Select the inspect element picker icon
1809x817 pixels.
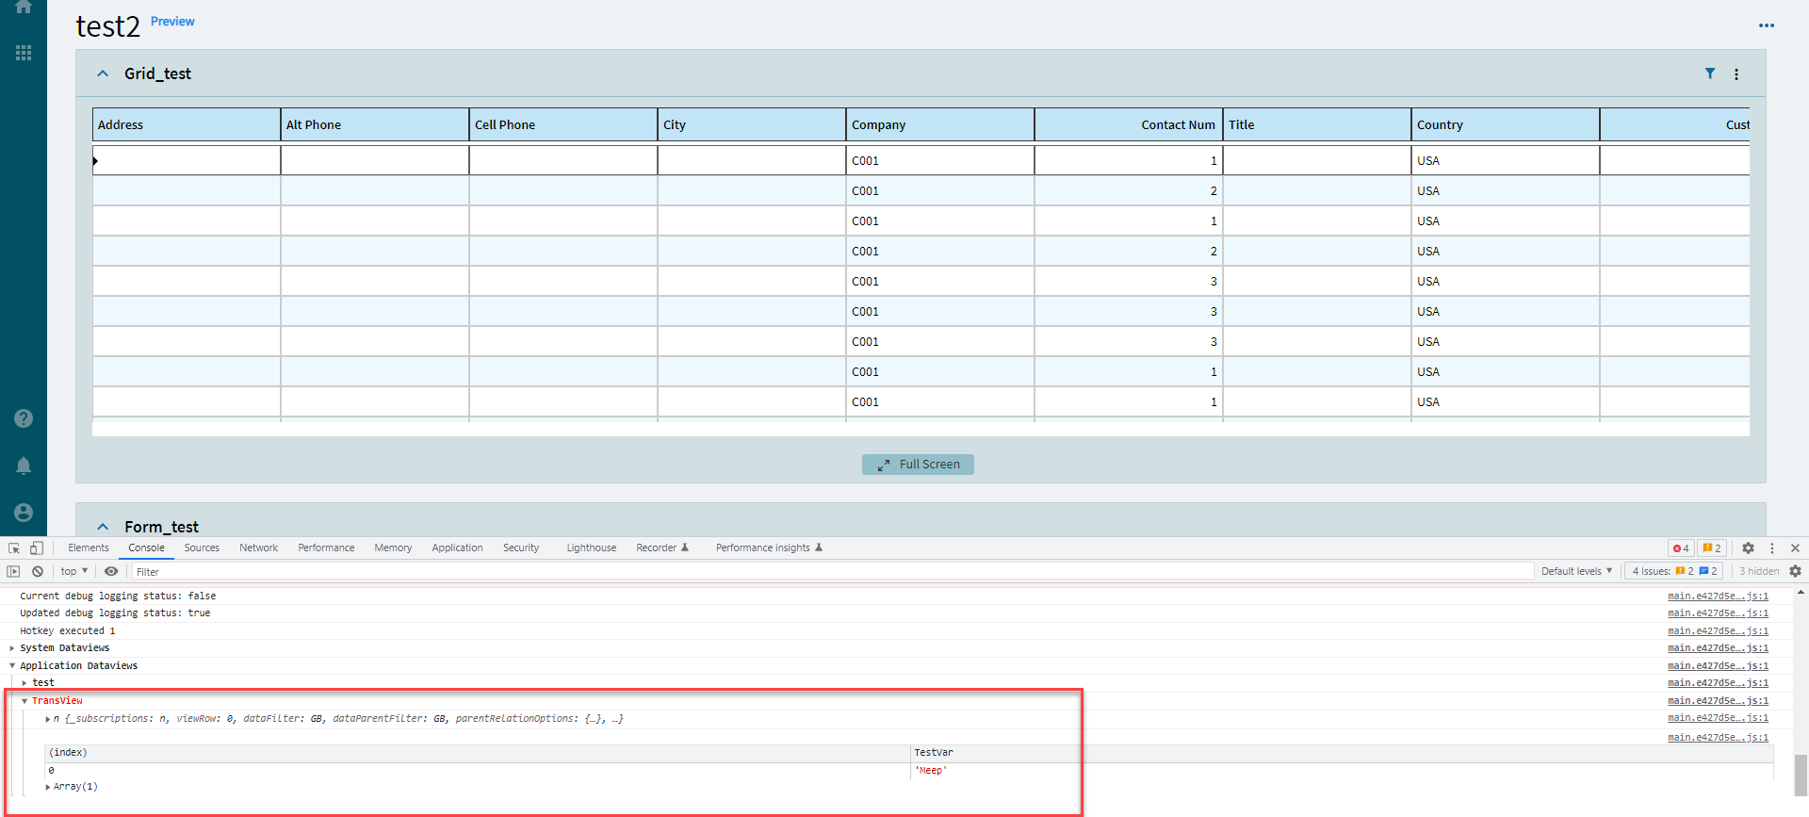click(14, 547)
